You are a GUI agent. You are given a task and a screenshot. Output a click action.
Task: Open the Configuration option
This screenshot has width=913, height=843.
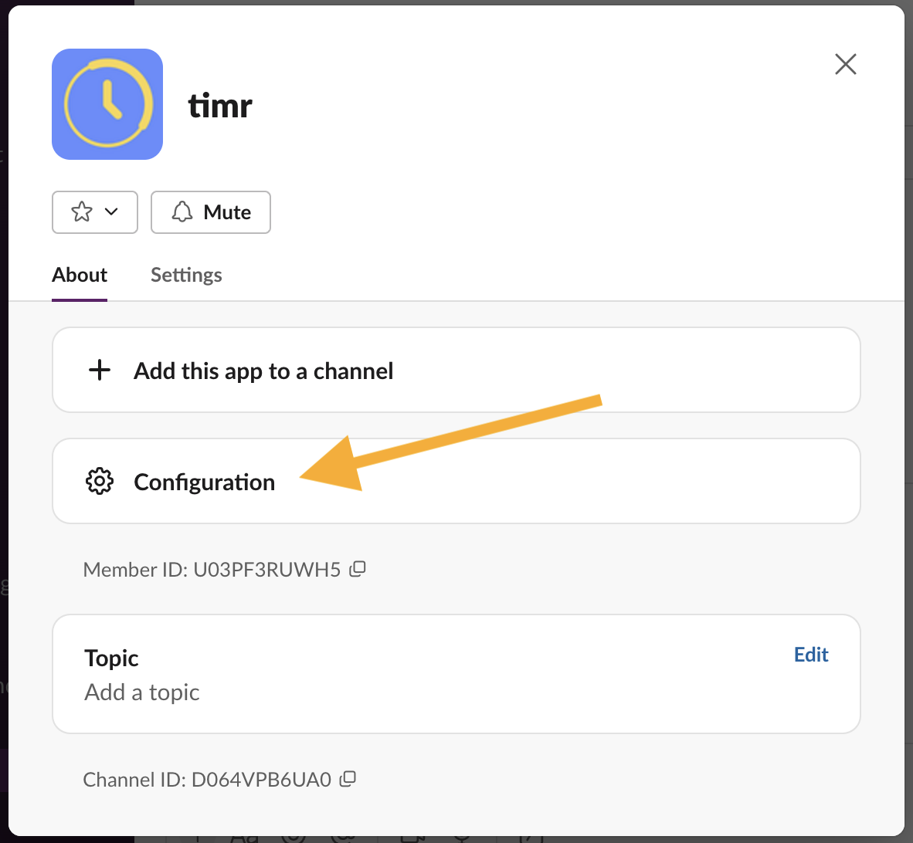click(x=456, y=481)
